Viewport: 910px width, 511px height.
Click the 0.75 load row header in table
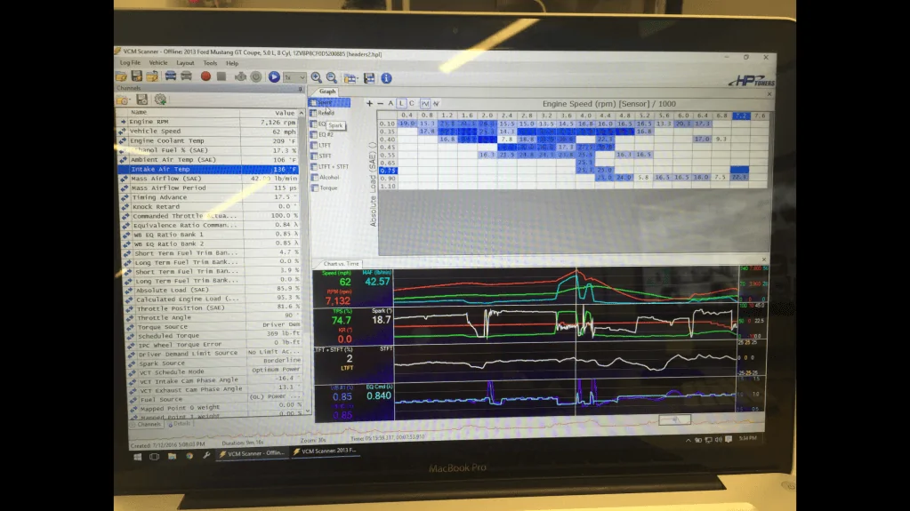click(x=388, y=171)
